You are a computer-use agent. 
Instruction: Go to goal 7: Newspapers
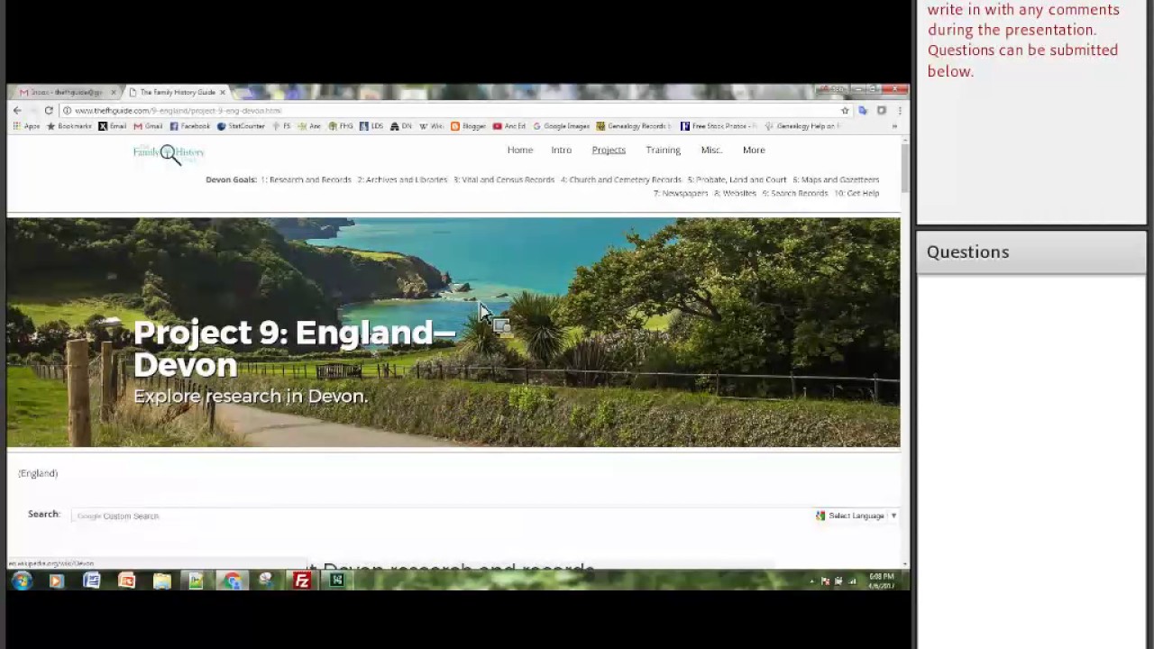pyautogui.click(x=681, y=193)
